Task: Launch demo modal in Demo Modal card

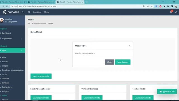Action: point(41,76)
